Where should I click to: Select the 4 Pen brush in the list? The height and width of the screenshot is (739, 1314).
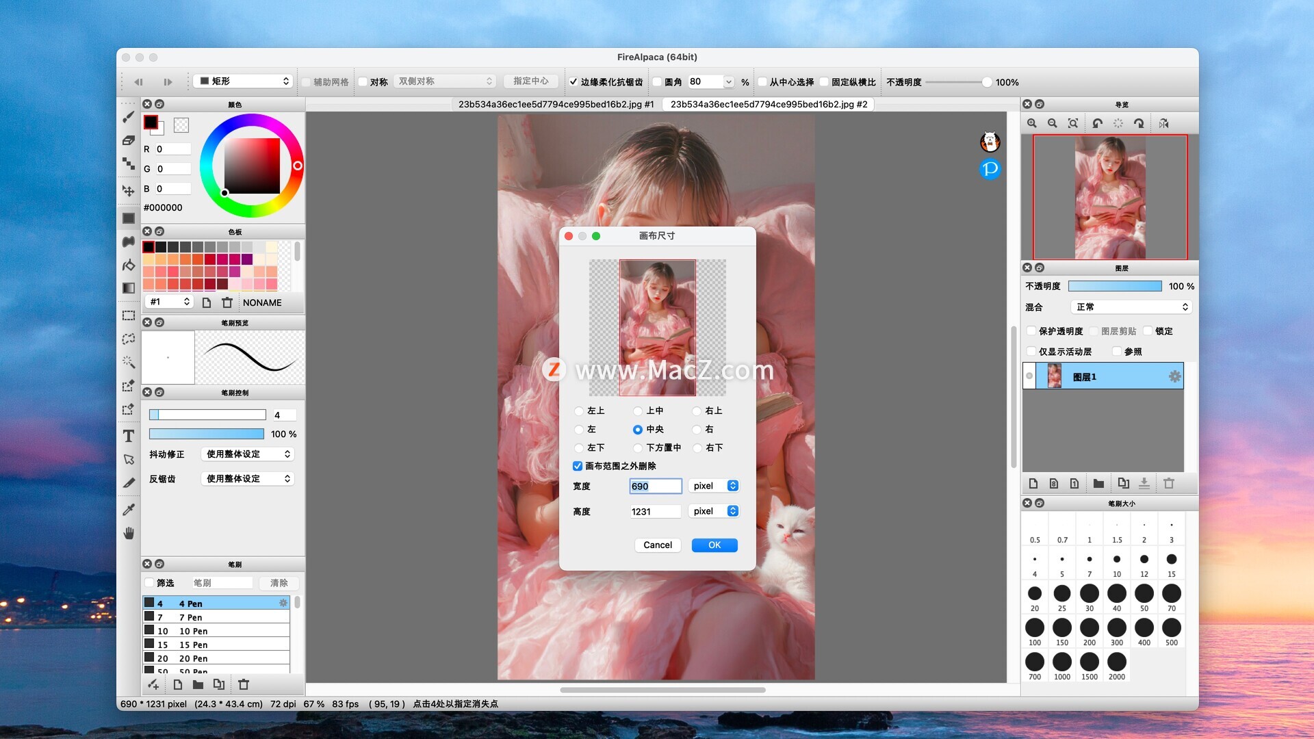[x=216, y=604]
